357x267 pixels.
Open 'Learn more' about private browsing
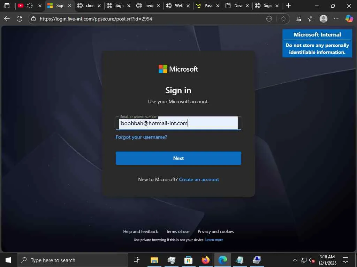[214, 240]
